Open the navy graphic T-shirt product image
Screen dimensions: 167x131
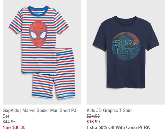(x=126, y=52)
